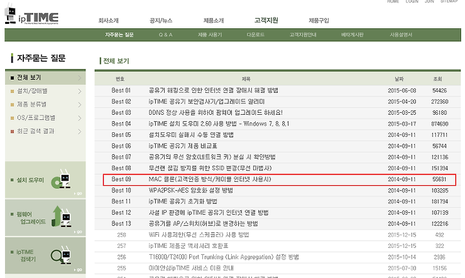
Task: Open 무선랜 끊김 방지를 위한 SSID 변경 article
Action: click(x=210, y=168)
